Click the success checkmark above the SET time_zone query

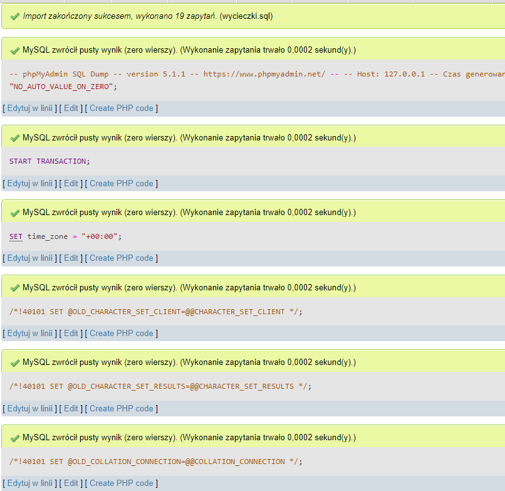tap(14, 213)
